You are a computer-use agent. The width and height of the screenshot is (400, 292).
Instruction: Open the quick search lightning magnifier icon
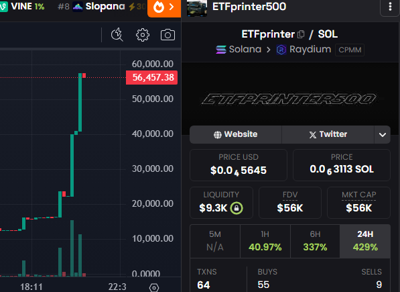tap(117, 35)
